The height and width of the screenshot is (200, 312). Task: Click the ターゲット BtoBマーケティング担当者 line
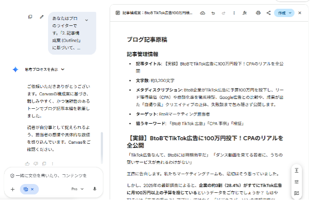pos(173,114)
